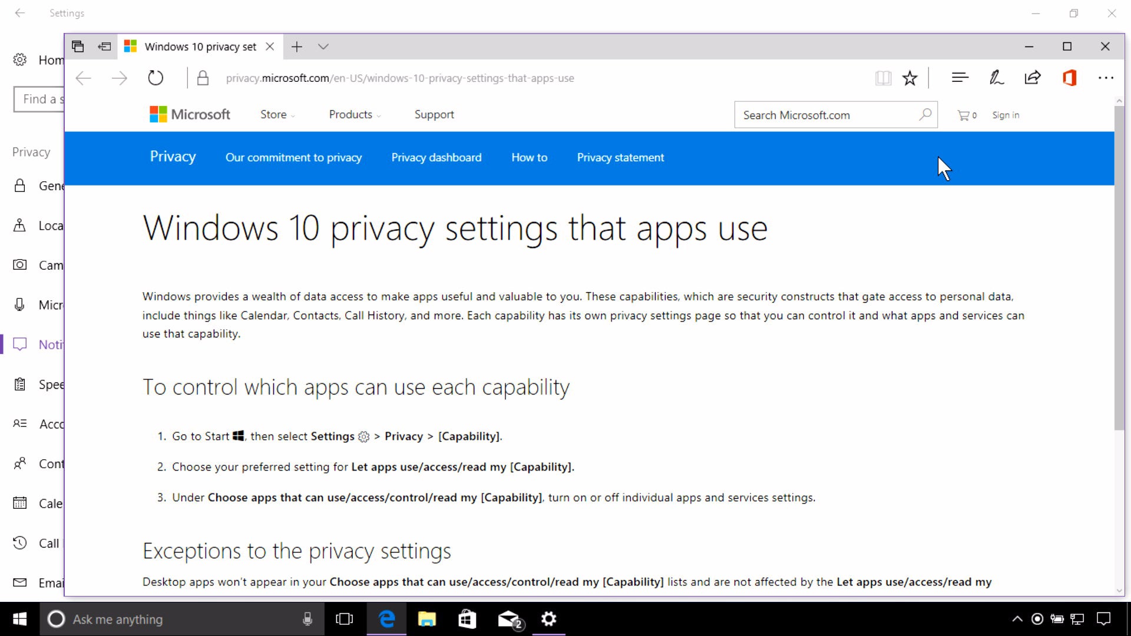Show tab previews chevron
The width and height of the screenshot is (1131, 636).
[323, 47]
